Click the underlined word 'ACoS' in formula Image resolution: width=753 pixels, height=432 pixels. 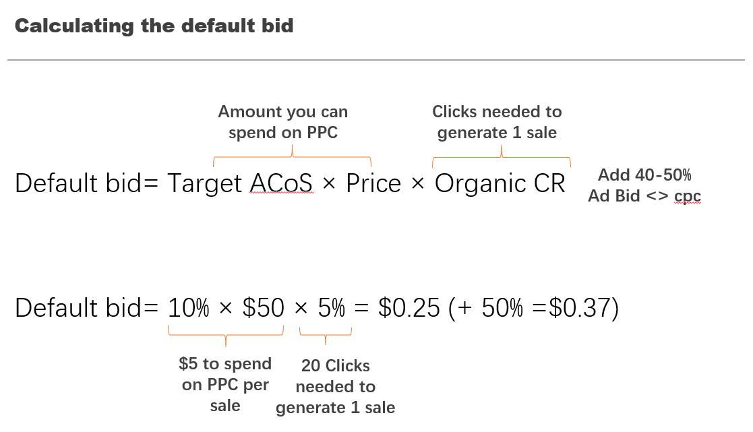(281, 183)
